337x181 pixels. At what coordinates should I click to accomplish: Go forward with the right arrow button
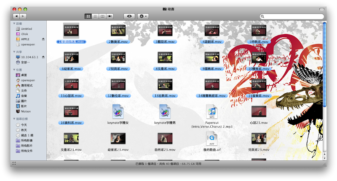pos(23,16)
